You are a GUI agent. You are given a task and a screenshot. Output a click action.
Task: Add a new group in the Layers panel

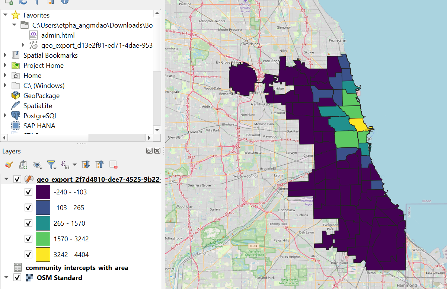[x=23, y=165]
